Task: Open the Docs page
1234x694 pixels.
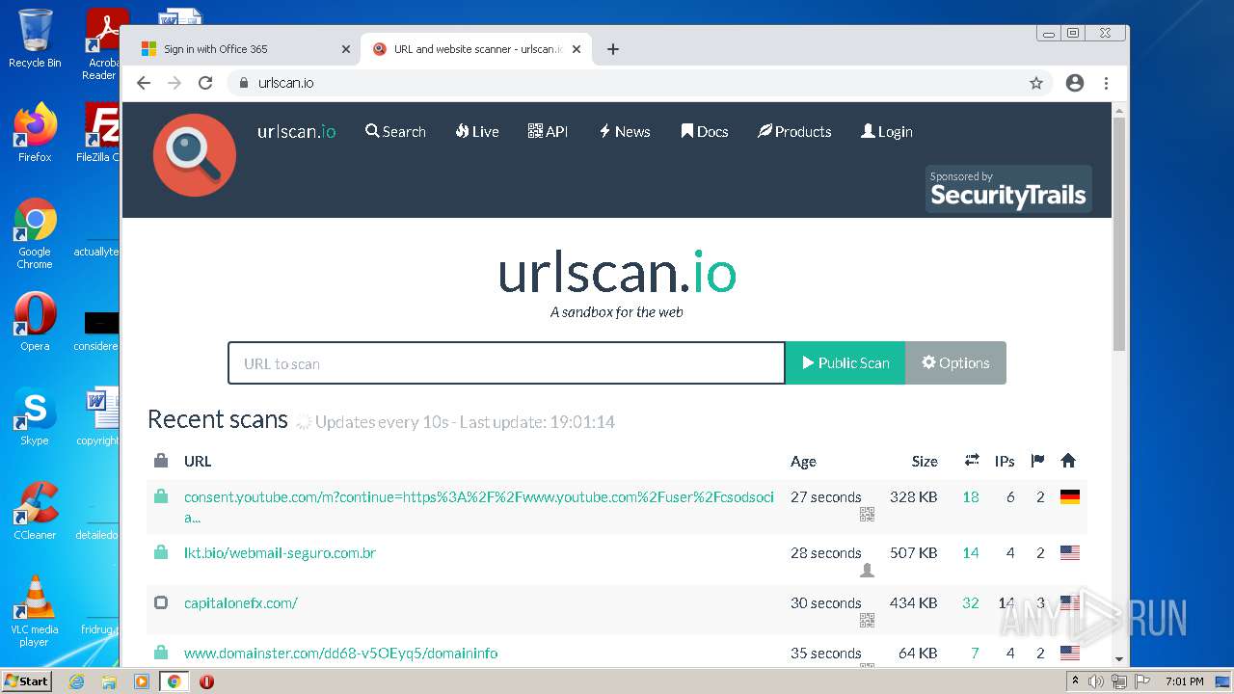Action: (x=705, y=132)
